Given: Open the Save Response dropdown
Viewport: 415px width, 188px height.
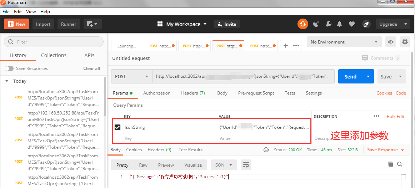Looking at the screenshot, I should 386,150.
